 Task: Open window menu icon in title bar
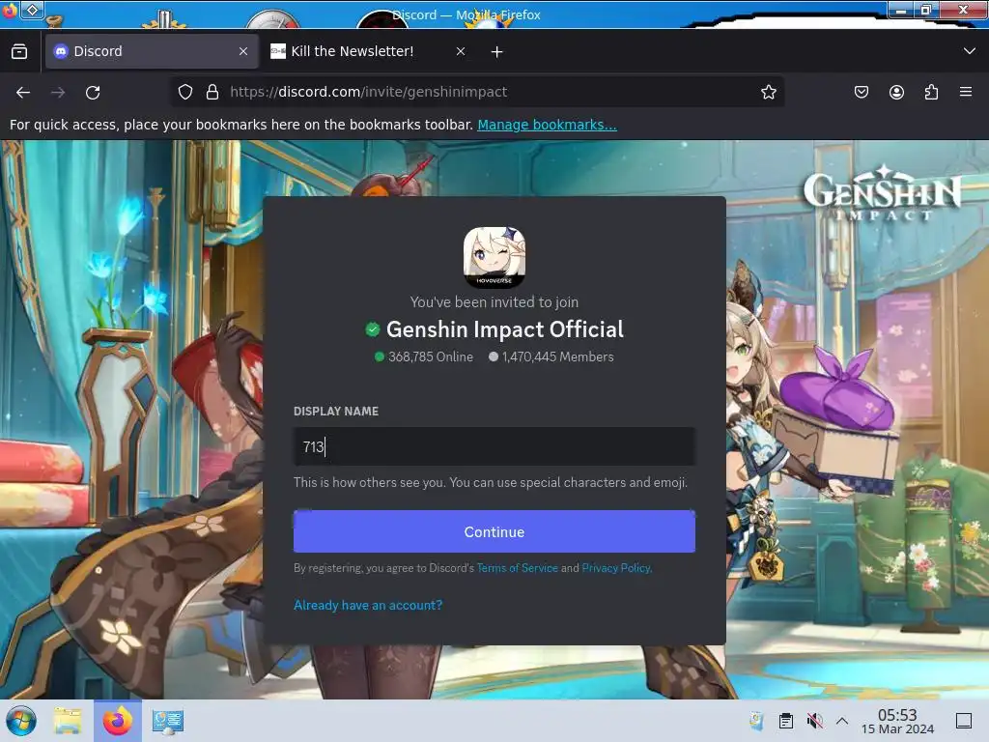point(32,10)
